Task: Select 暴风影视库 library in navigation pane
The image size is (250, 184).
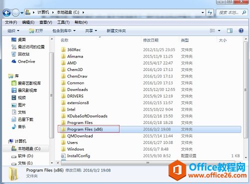Action: [24, 90]
